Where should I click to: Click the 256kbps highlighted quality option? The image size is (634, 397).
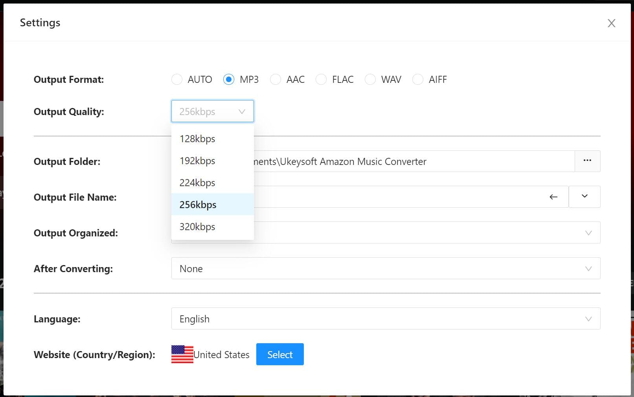coord(198,204)
